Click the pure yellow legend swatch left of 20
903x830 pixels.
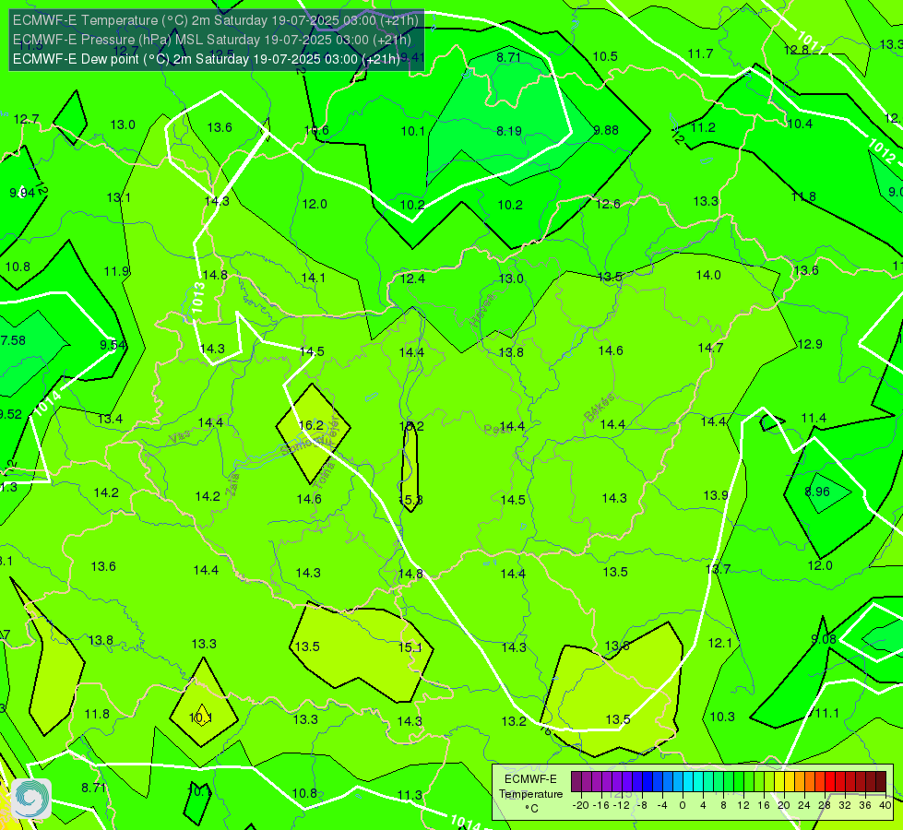(x=779, y=782)
